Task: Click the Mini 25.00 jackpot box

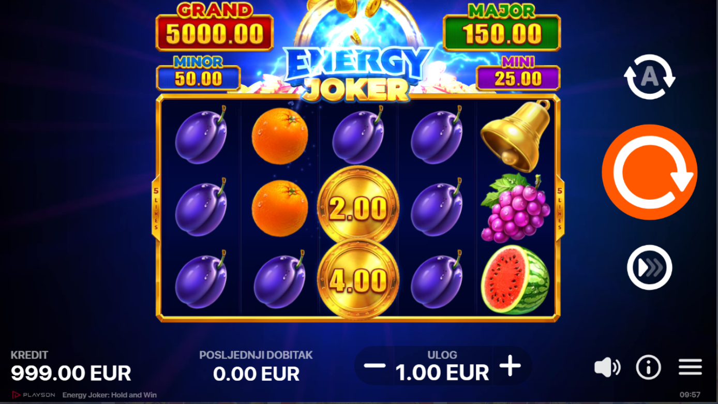Action: [x=518, y=73]
